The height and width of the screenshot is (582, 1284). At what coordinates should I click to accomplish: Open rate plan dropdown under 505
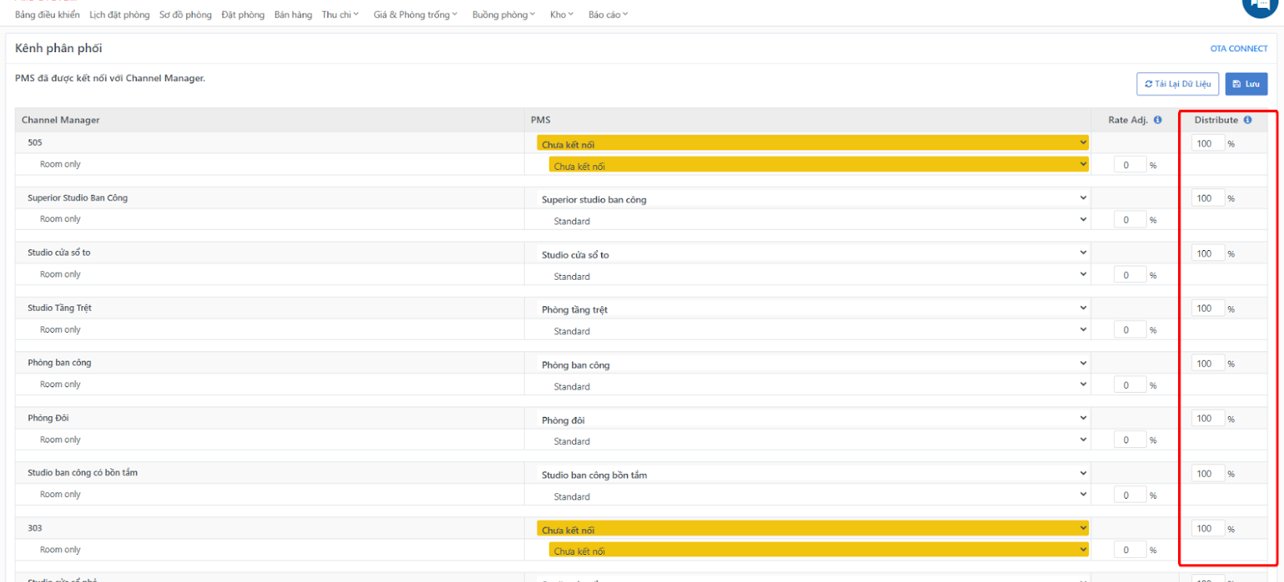819,165
